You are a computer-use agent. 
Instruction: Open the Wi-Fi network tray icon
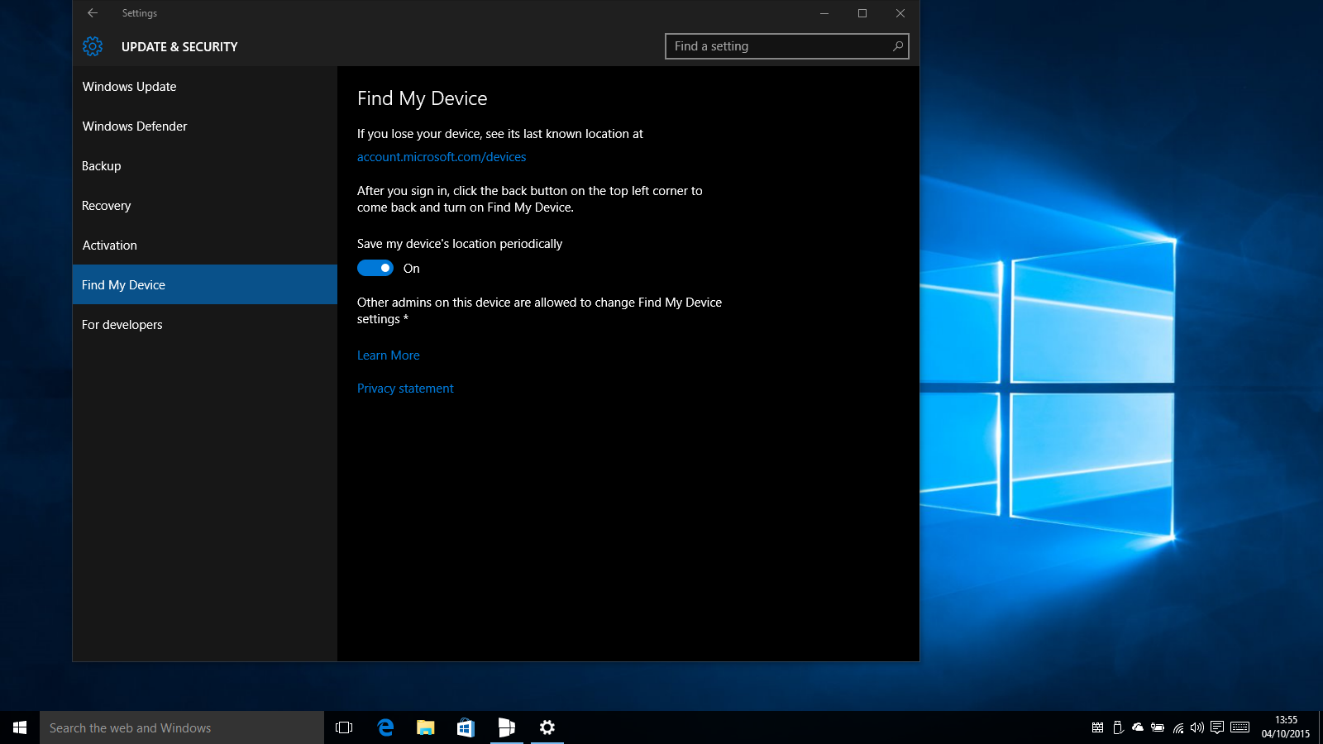[x=1178, y=727]
